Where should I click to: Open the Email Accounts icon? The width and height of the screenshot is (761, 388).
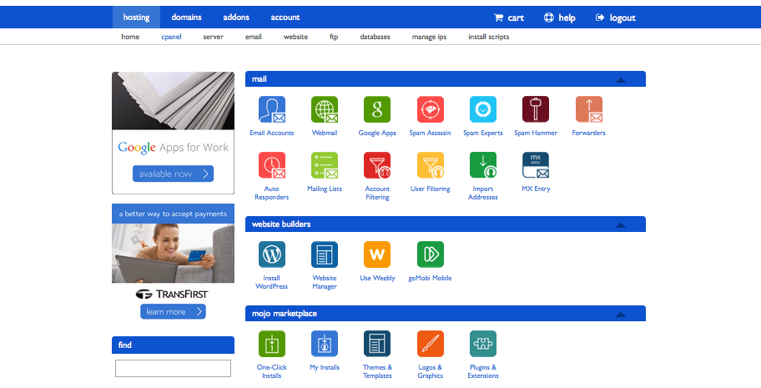tap(271, 110)
